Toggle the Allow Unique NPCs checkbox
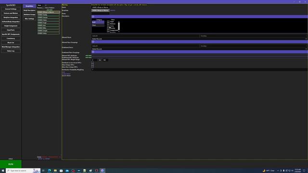Image resolution: width=308 pixels, height=173 pixels. click(x=92, y=65)
